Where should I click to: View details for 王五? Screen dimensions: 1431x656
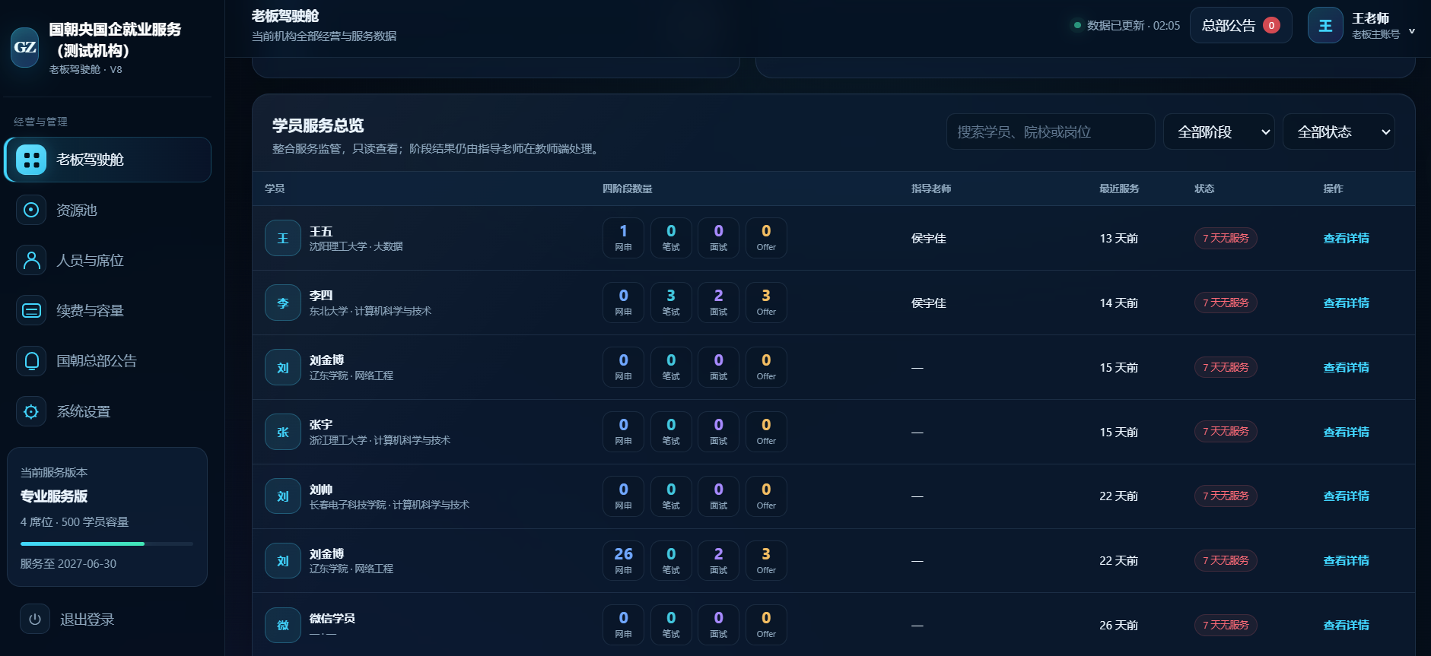tap(1346, 238)
